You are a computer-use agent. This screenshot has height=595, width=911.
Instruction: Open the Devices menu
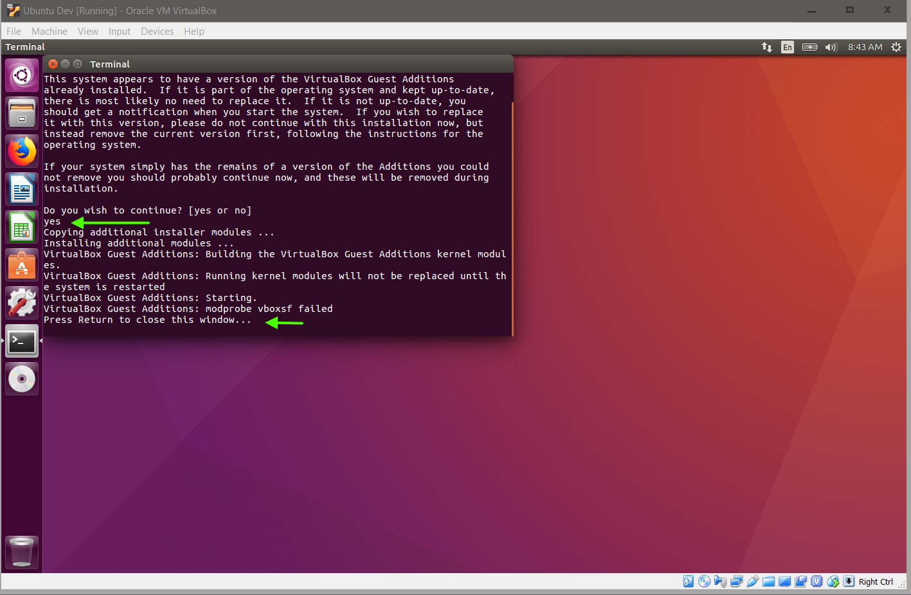point(158,31)
